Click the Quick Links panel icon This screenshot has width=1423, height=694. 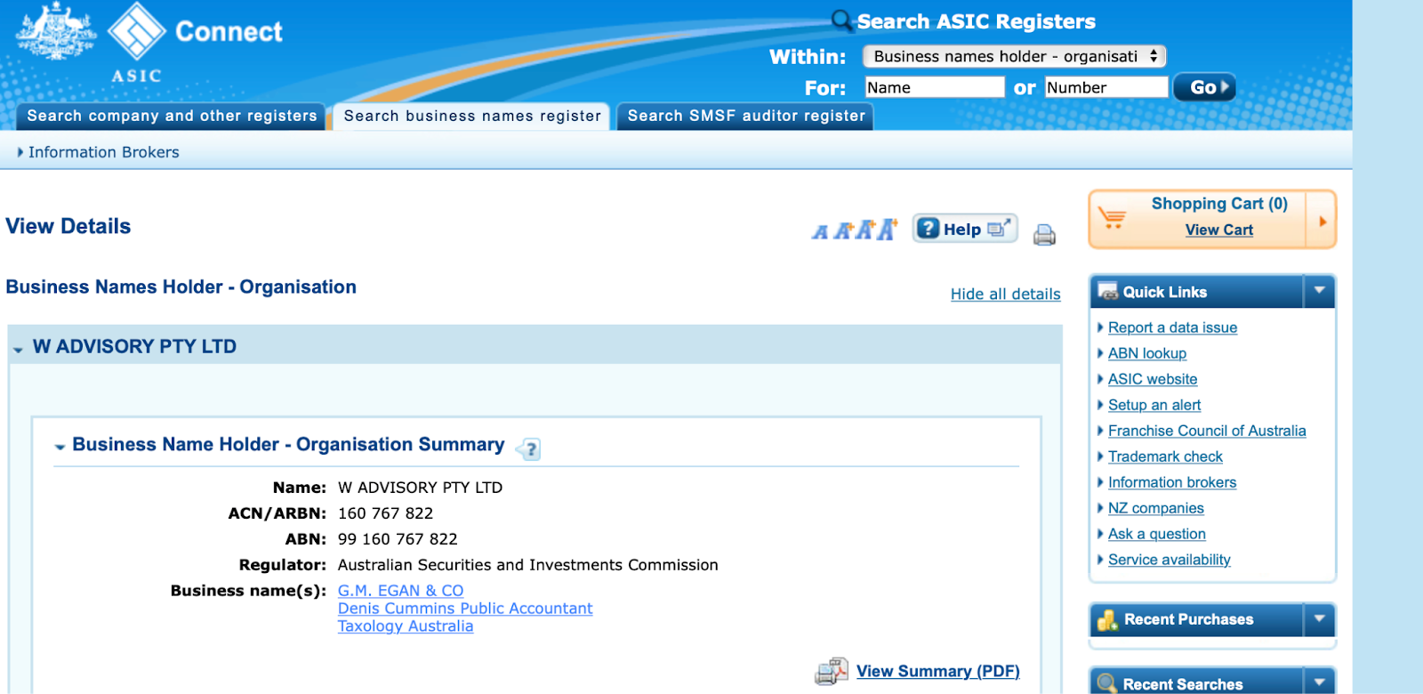(x=1108, y=292)
